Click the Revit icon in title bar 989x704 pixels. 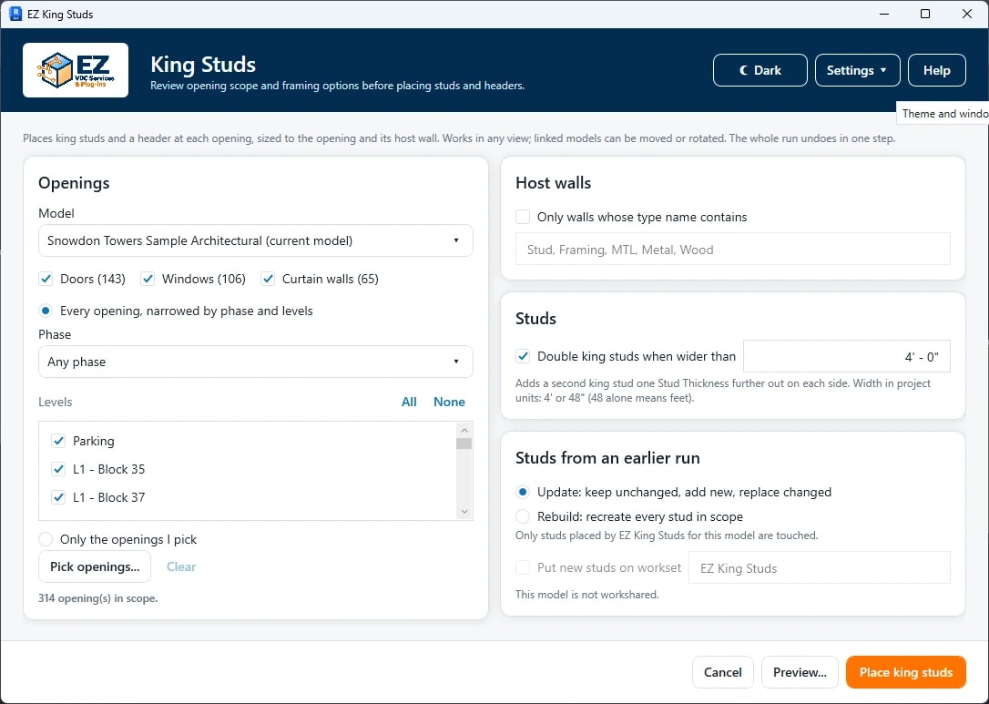click(15, 14)
